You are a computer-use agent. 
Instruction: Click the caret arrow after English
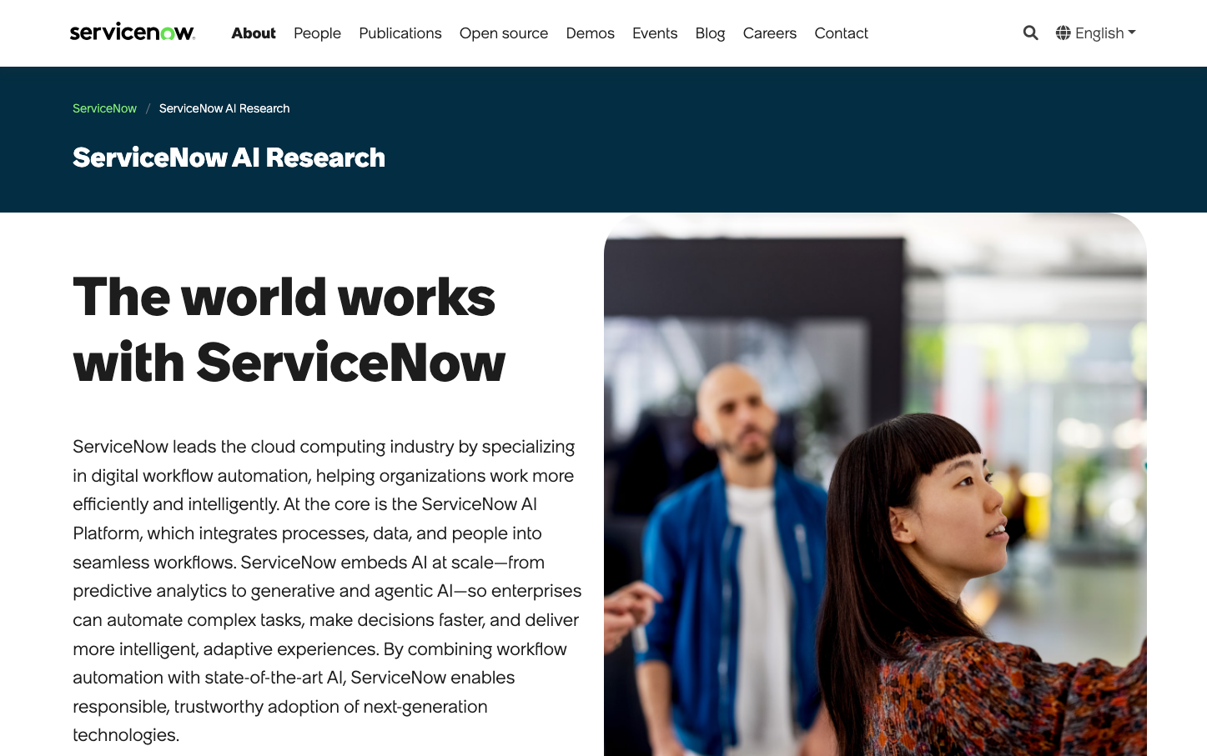[1132, 33]
